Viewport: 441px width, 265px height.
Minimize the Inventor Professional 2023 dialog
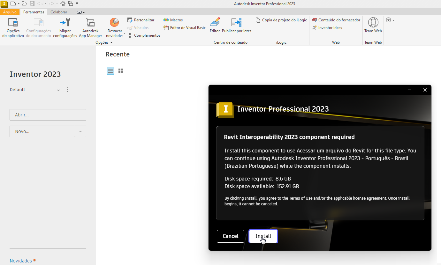[410, 90]
